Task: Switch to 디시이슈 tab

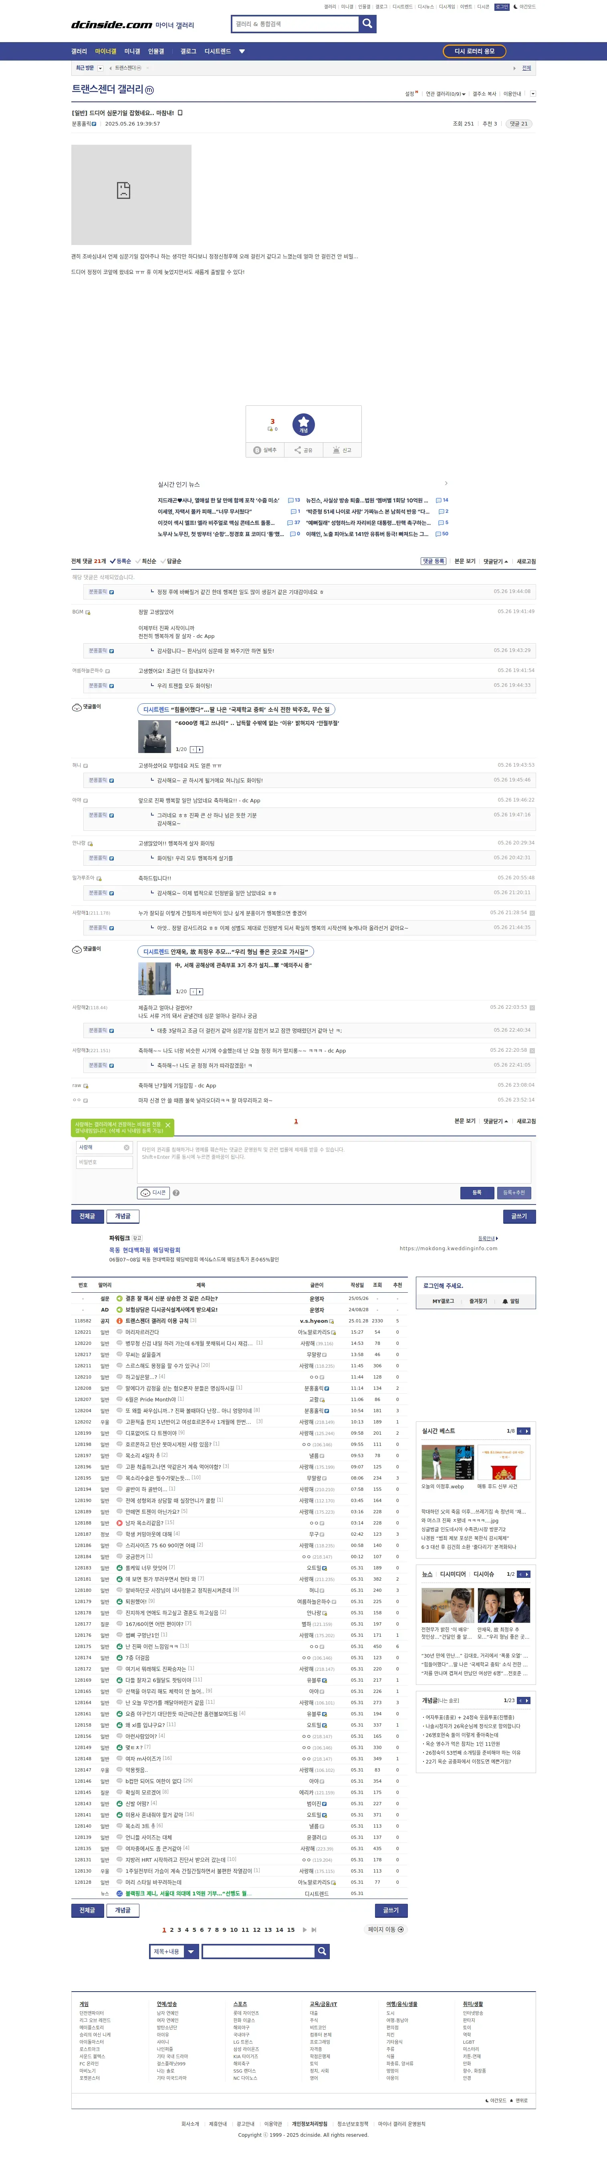Action: click(484, 1574)
